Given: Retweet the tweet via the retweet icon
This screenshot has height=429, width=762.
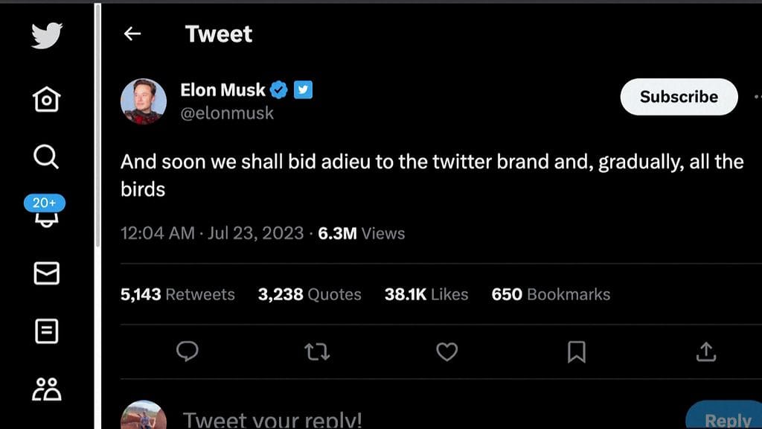Looking at the screenshot, I should [318, 352].
